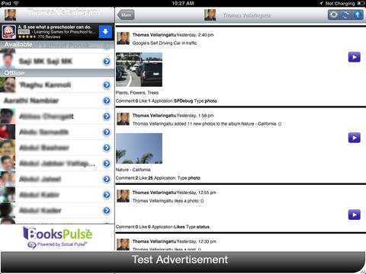Tap the left panel header profile picture
366x274 pixels.
coord(11,15)
